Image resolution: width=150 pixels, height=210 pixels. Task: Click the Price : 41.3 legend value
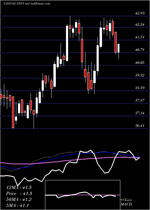coord(19,193)
